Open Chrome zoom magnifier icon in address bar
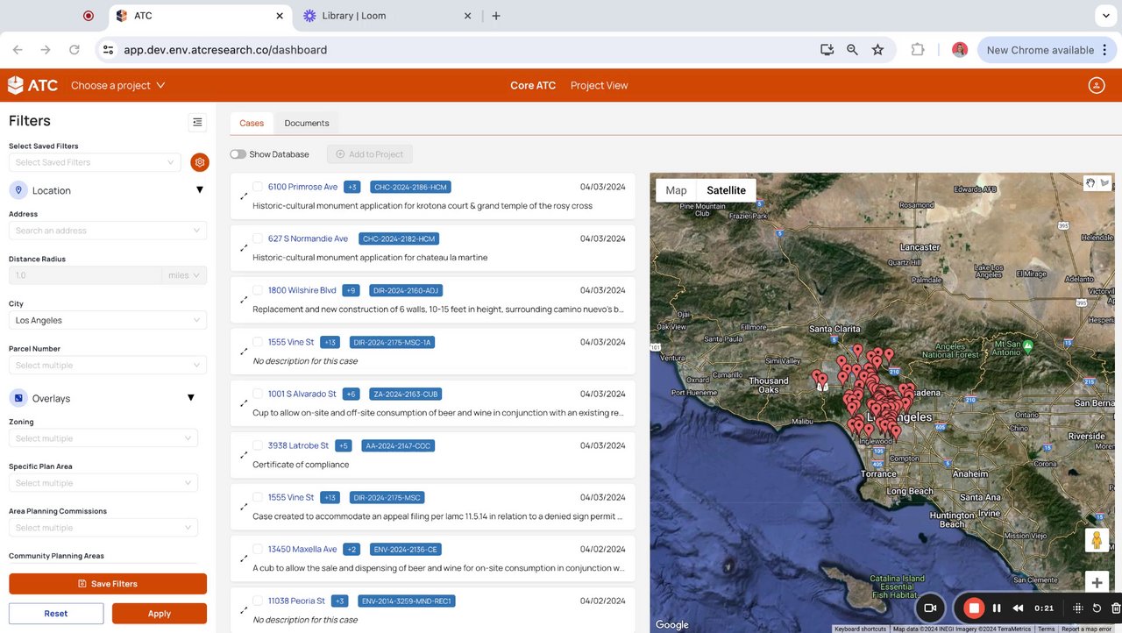This screenshot has height=633, width=1122. [x=852, y=50]
